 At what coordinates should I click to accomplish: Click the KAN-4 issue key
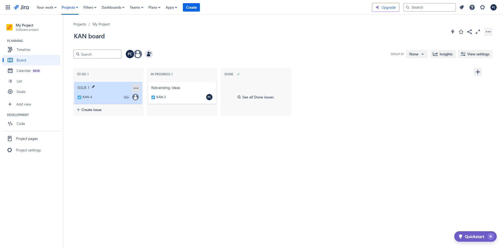pos(87,97)
